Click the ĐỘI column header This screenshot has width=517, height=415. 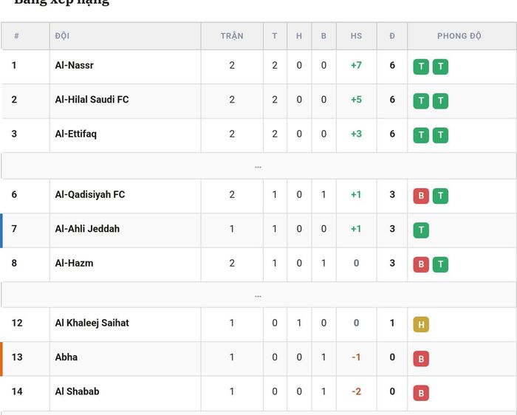[62, 36]
